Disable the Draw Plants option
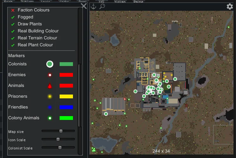 [x=13, y=24]
